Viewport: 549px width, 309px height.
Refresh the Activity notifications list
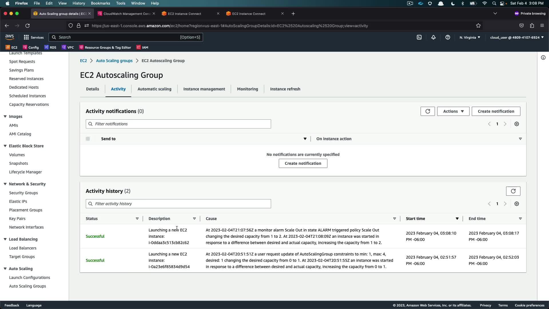(x=427, y=111)
